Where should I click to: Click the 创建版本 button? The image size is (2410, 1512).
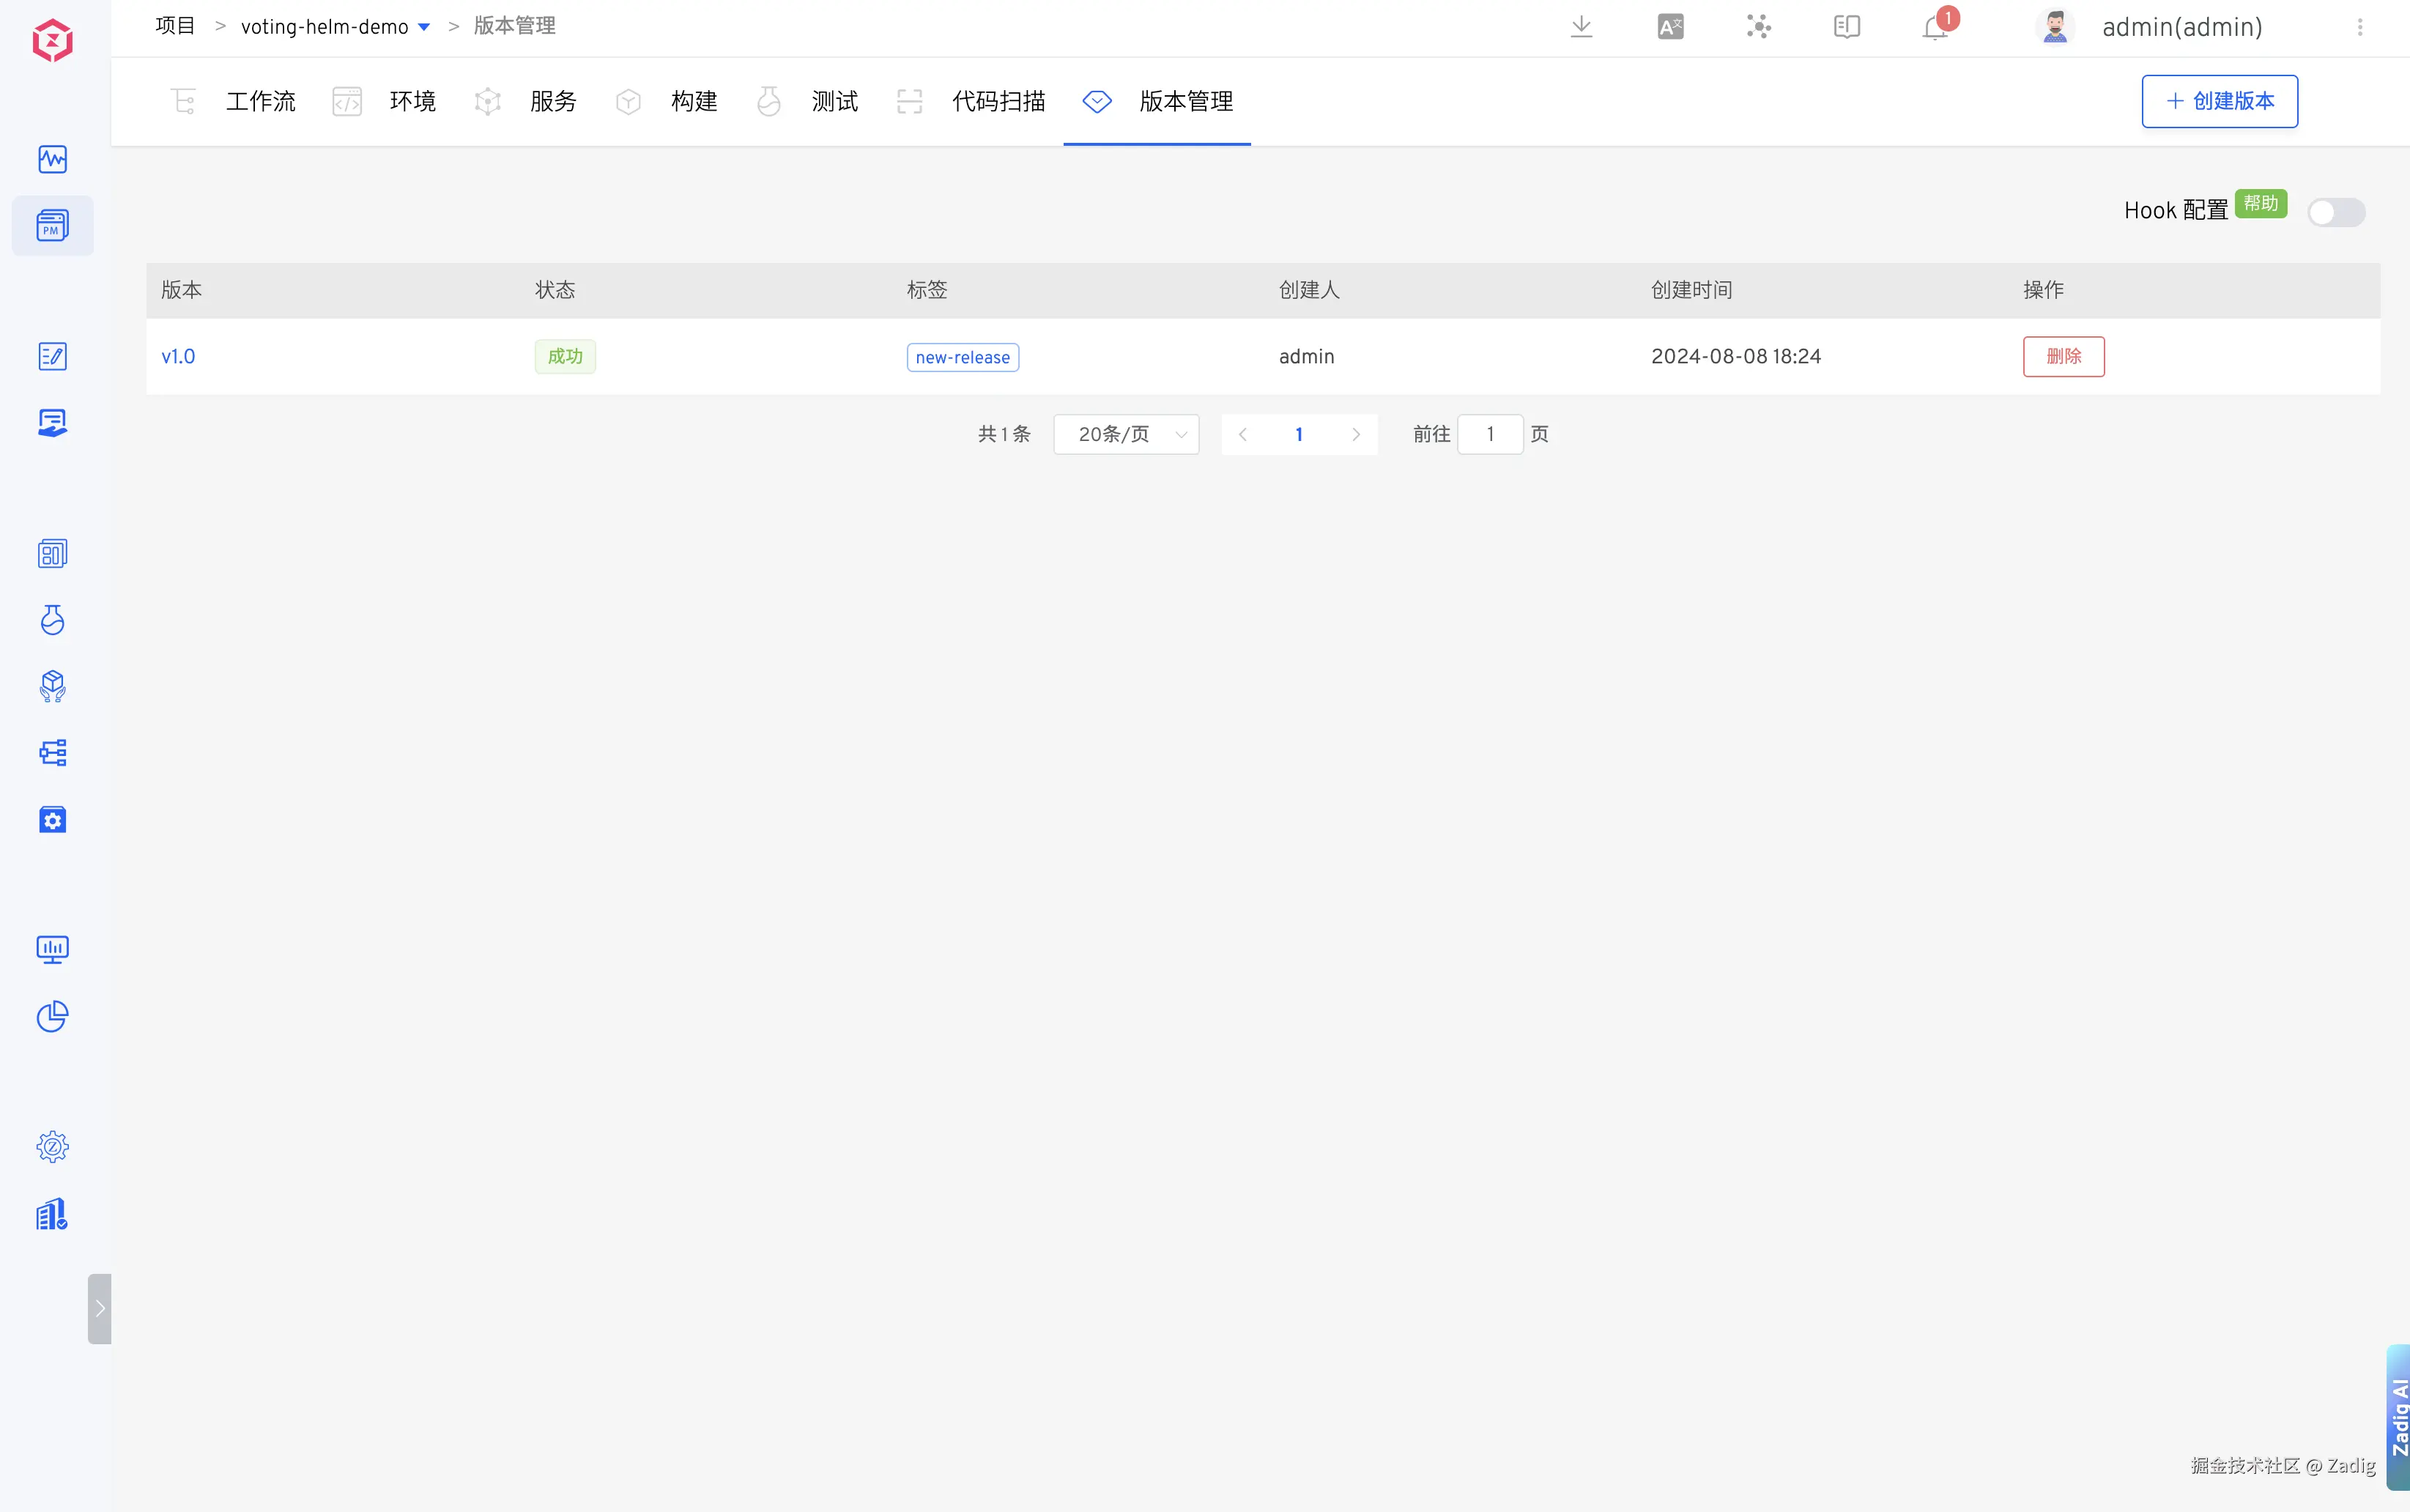[x=2219, y=101]
